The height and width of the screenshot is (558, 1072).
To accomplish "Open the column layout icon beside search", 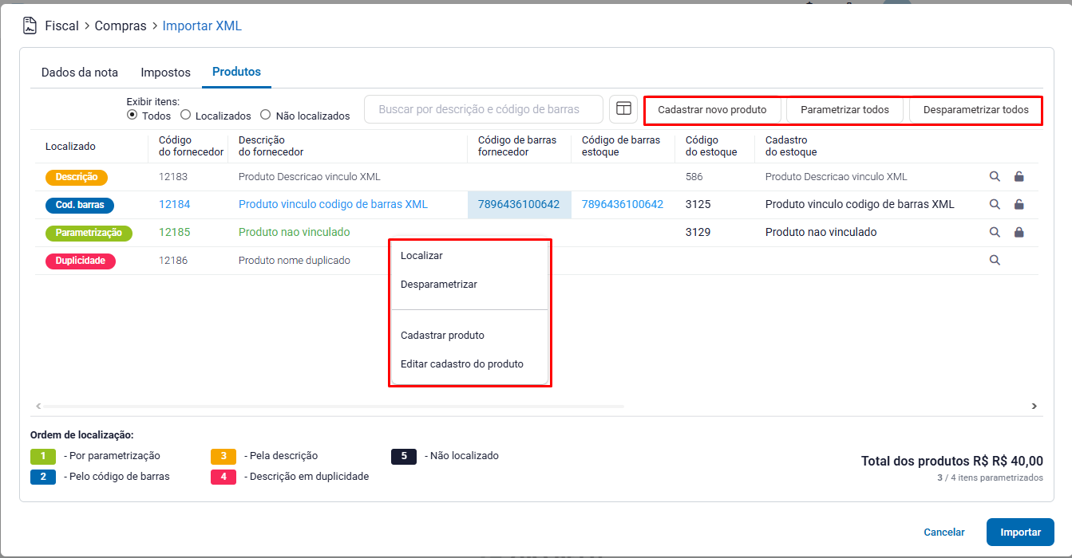I will 623,109.
